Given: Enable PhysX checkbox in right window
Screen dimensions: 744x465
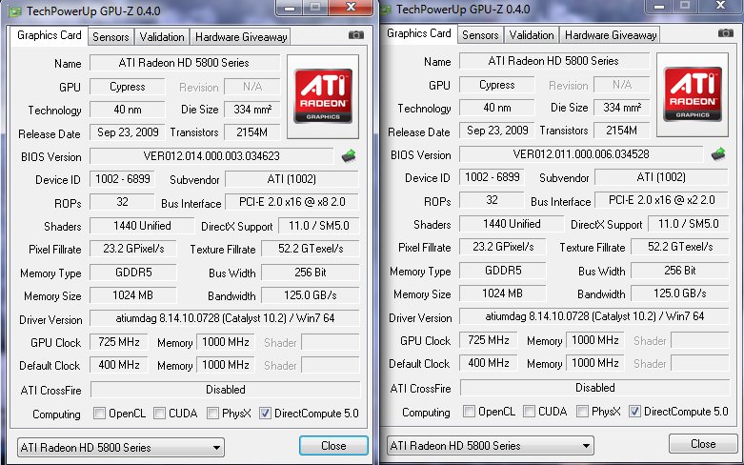Looking at the screenshot, I should (x=582, y=412).
